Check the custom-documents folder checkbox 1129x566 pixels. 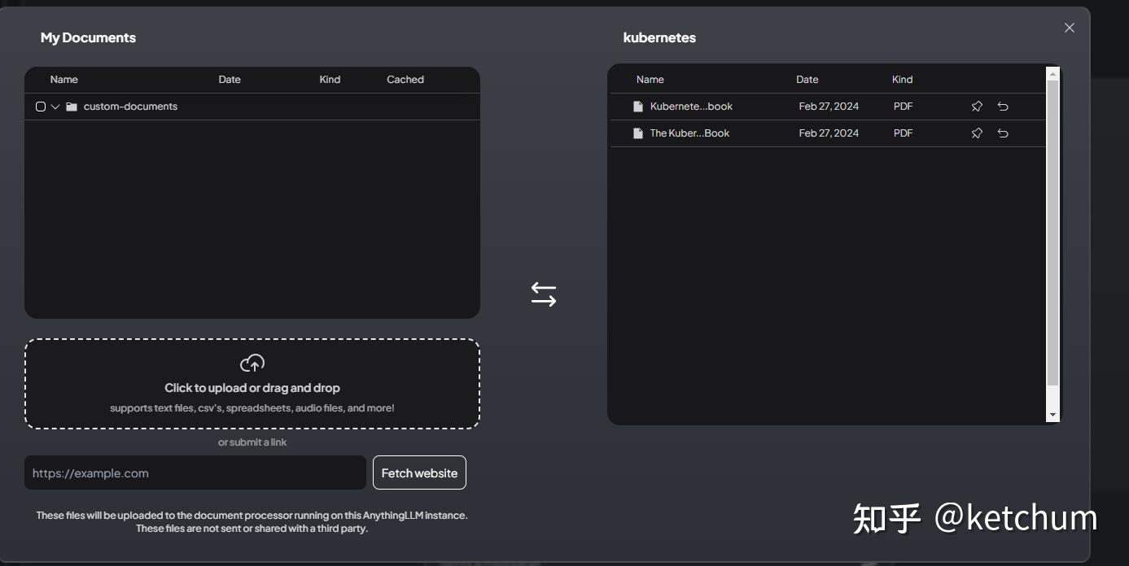[41, 107]
